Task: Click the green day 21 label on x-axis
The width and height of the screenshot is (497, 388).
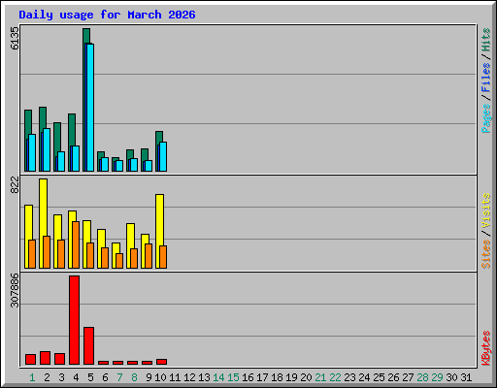Action: tap(320, 377)
